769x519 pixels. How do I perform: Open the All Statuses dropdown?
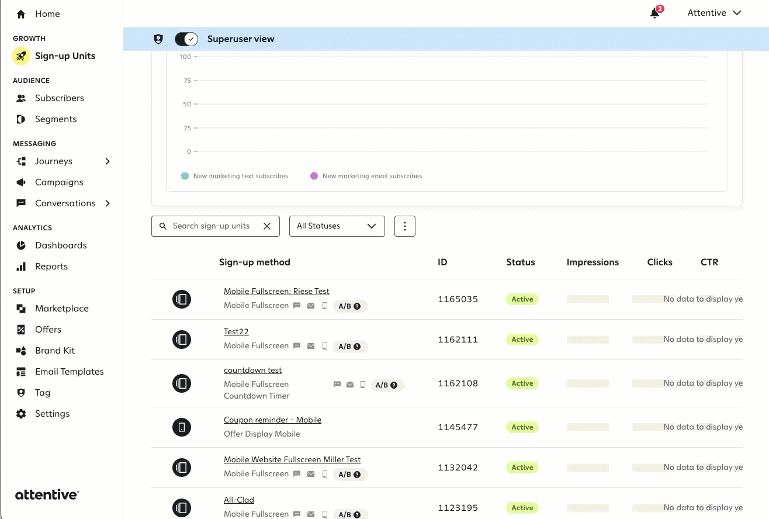point(337,226)
